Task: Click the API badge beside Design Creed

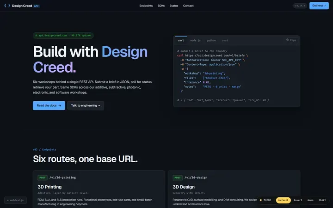Action: tap(37, 6)
